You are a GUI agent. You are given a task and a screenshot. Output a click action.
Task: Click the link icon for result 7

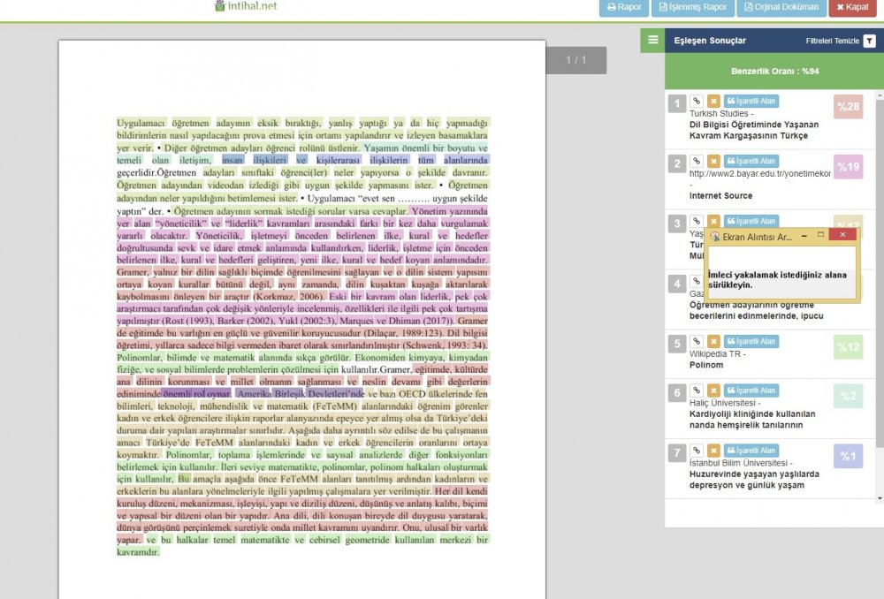[697, 451]
